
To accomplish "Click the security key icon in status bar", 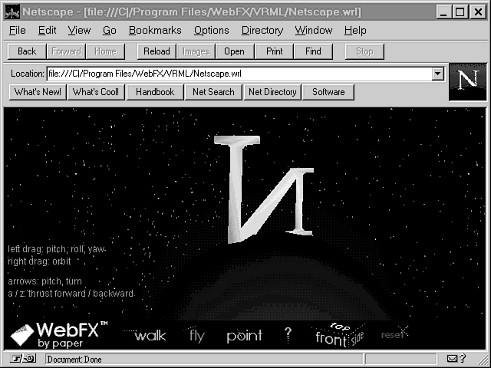I will [x=23, y=358].
